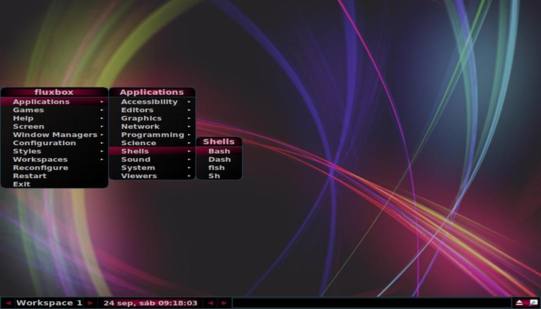
Task: Click next window arrow beside the empty taskbar
Action: (224, 303)
